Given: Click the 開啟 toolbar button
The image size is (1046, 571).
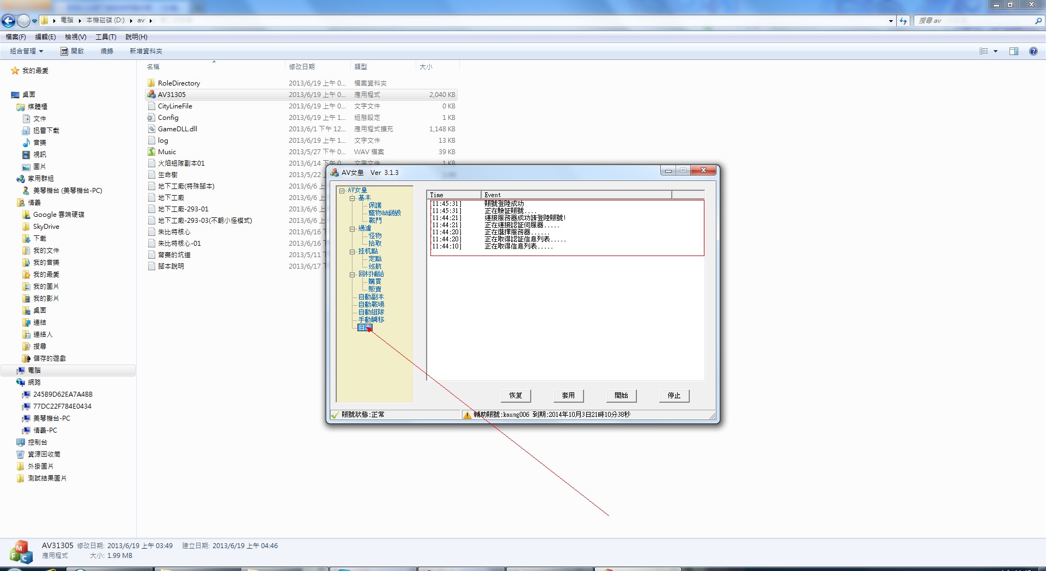Looking at the screenshot, I should click(72, 51).
